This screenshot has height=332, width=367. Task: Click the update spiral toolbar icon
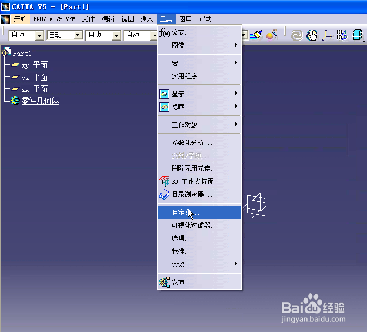[x=297, y=36]
